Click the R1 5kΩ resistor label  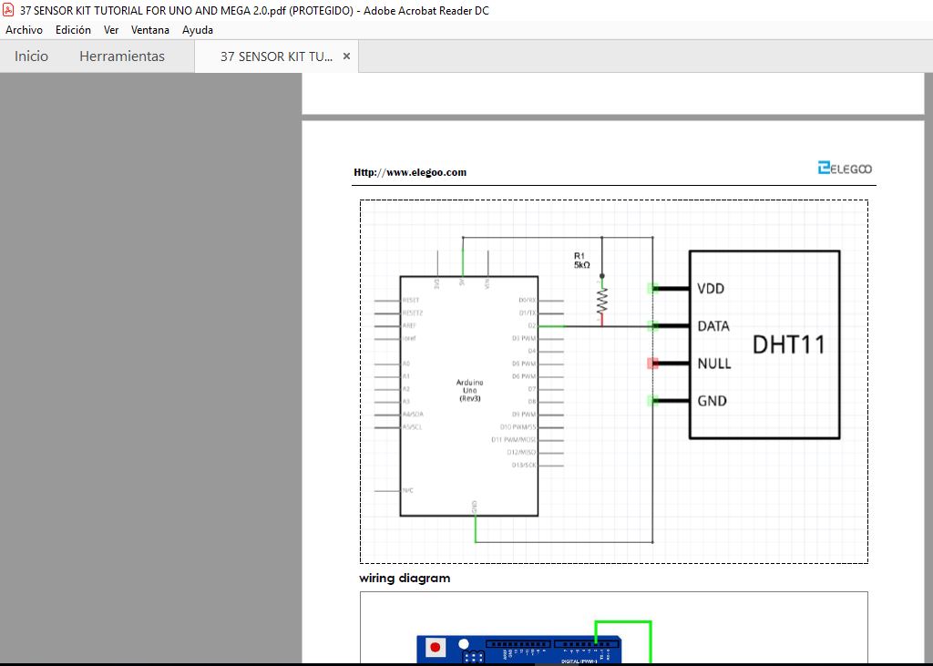582,261
